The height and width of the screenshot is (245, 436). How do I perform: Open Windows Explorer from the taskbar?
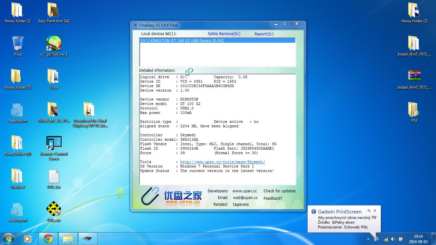68,239
